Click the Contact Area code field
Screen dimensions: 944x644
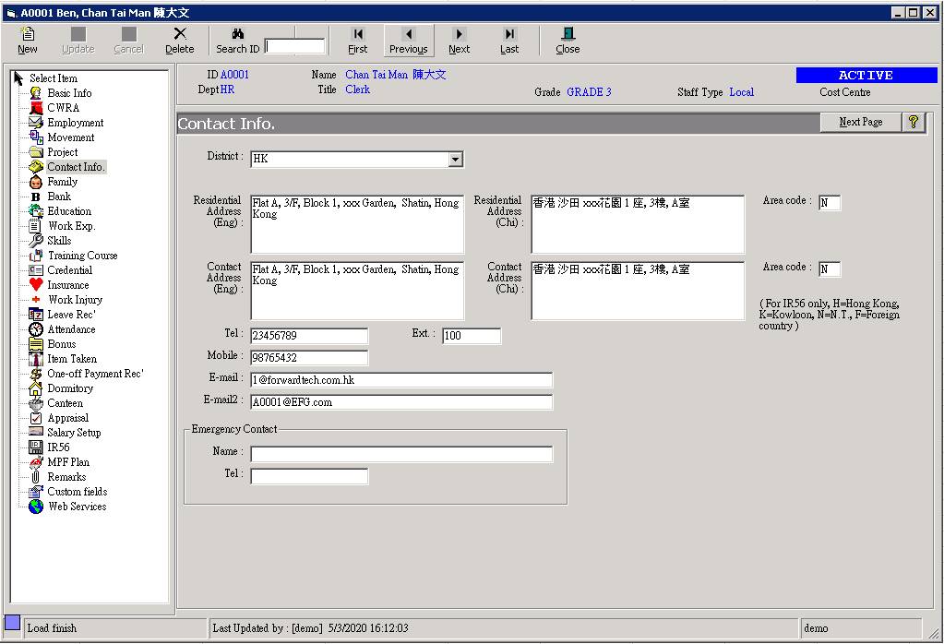tap(830, 269)
